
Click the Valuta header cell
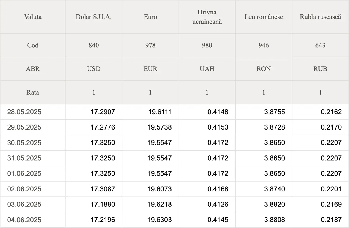coord(33,17)
